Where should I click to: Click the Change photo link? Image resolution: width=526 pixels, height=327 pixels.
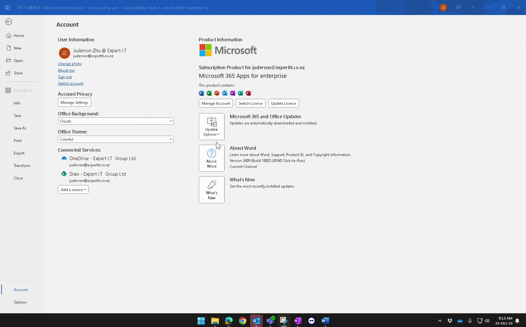(70, 64)
